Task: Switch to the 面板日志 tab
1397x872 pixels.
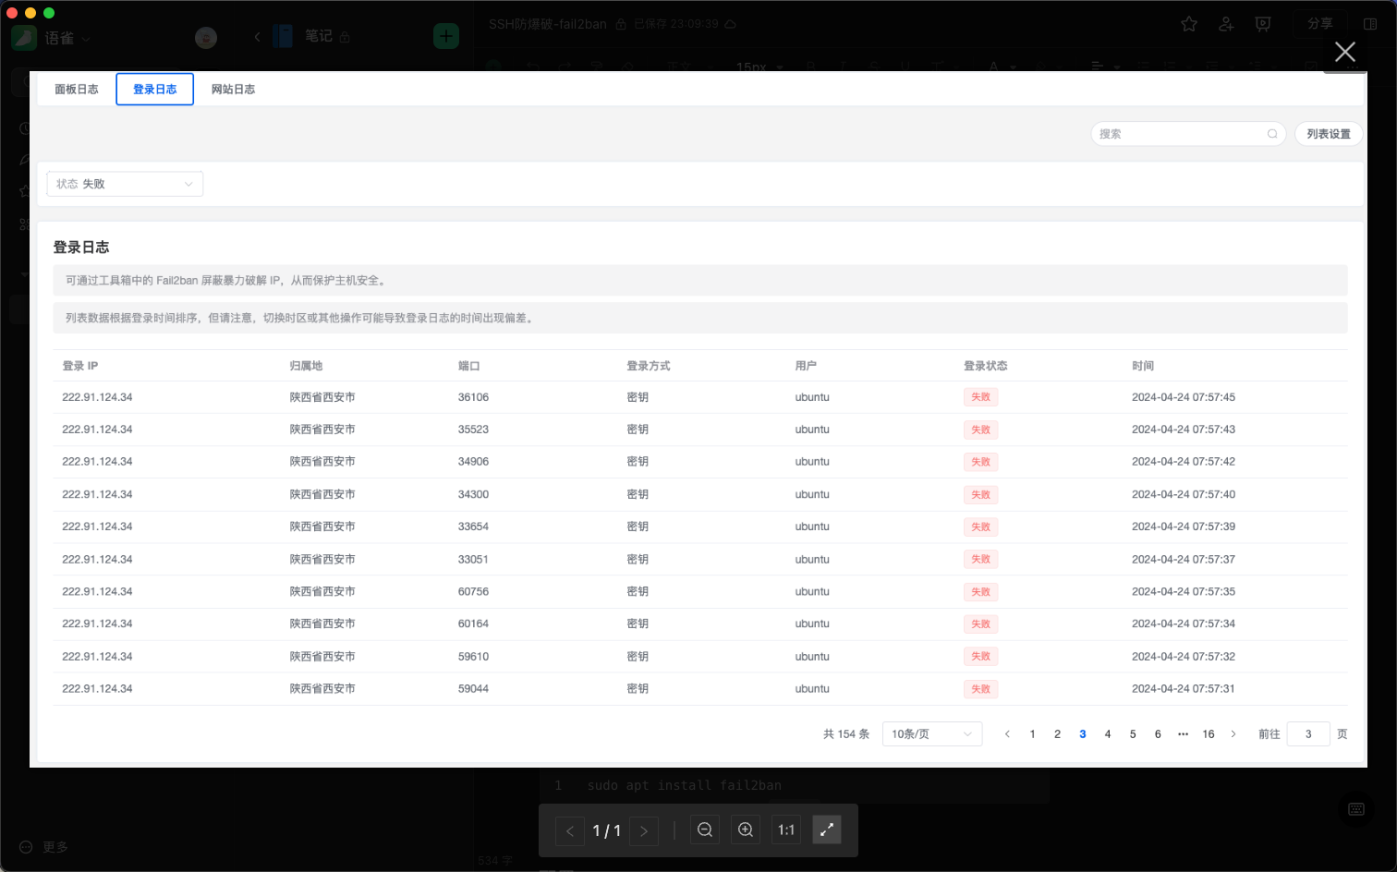Action: 77,90
